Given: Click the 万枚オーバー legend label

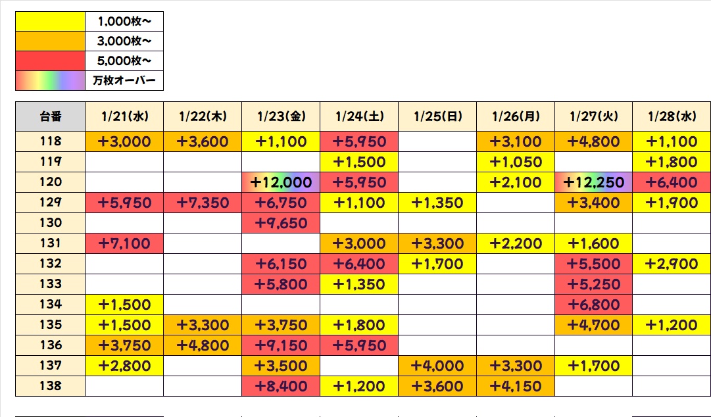Looking at the screenshot, I should [124, 81].
